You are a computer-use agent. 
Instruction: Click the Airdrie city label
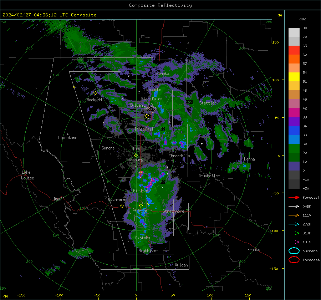point(141,190)
